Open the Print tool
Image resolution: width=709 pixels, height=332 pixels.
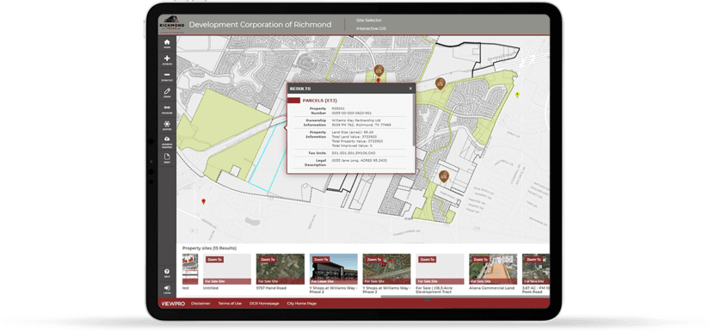167,158
